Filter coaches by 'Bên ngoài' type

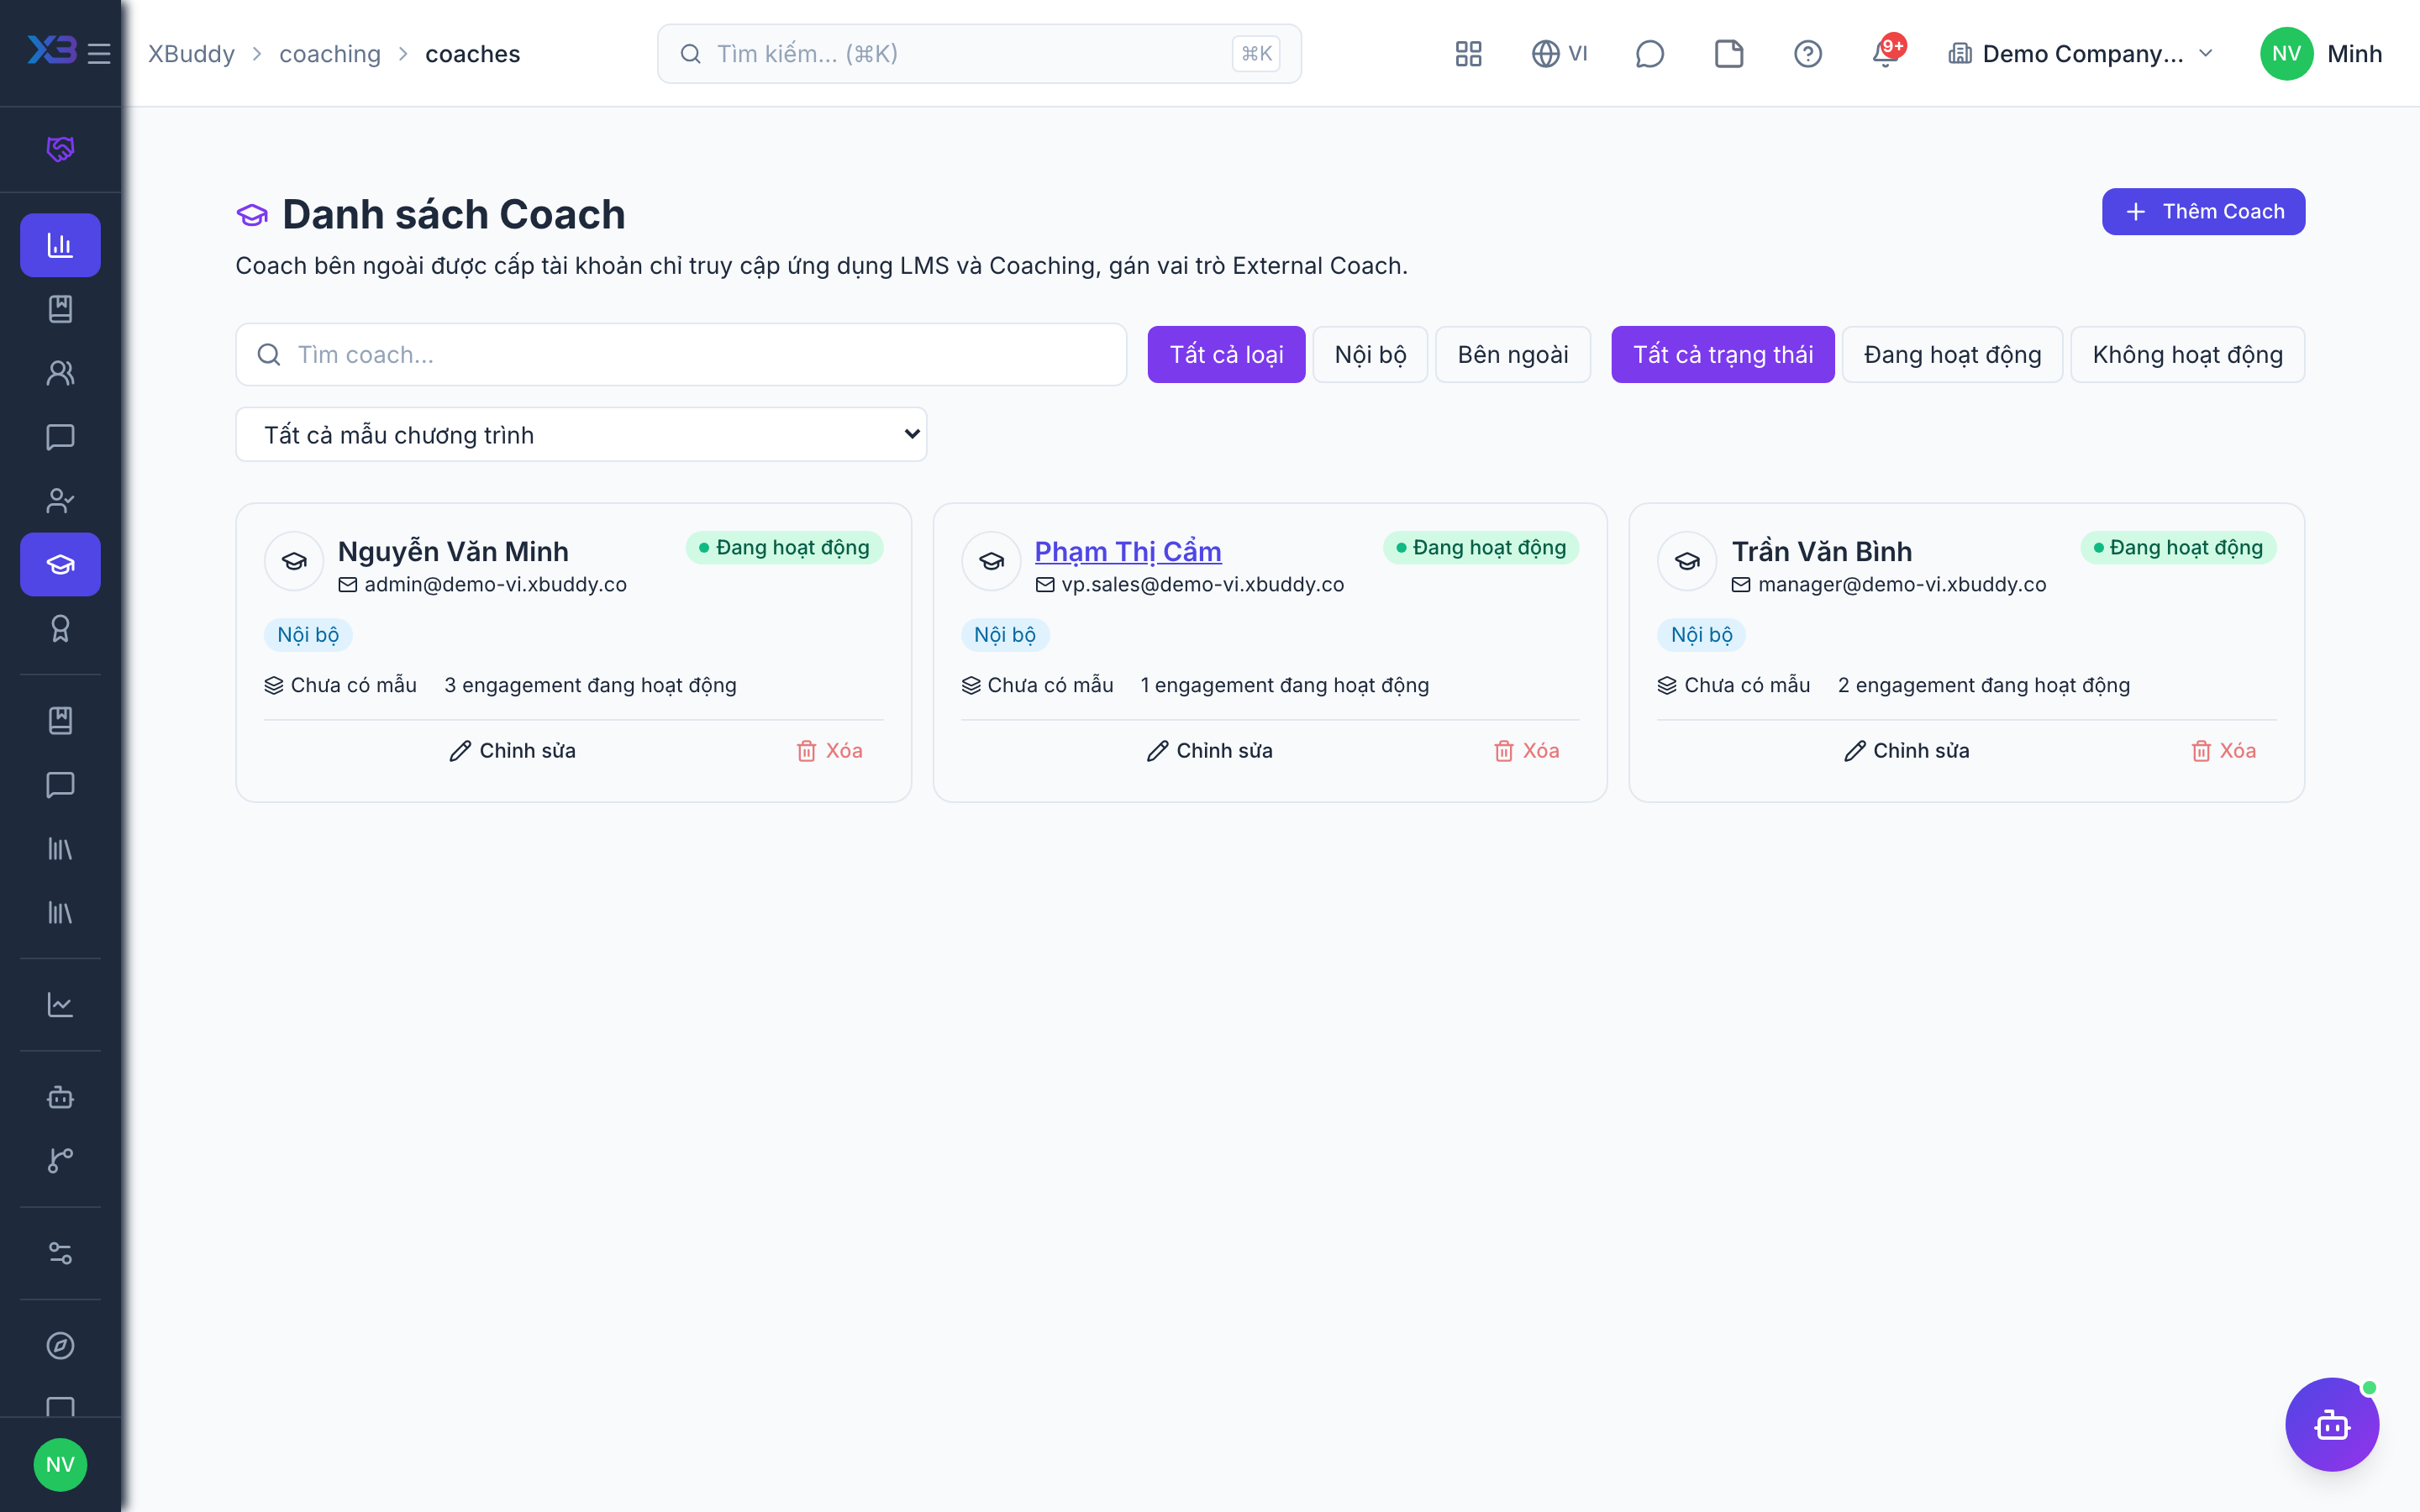coord(1512,354)
